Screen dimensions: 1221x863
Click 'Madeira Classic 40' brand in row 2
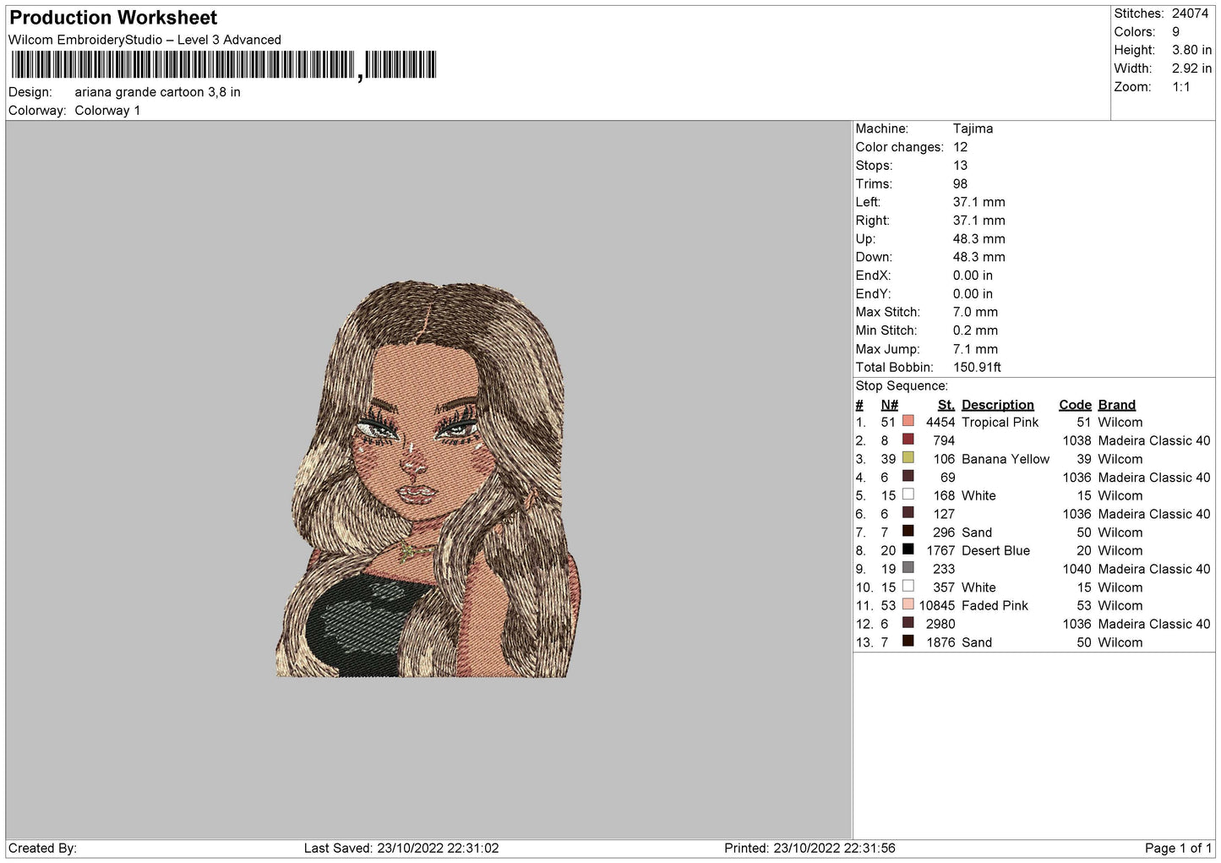point(1153,440)
